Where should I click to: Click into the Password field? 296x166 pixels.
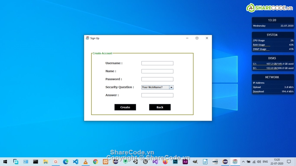click(x=157, y=79)
